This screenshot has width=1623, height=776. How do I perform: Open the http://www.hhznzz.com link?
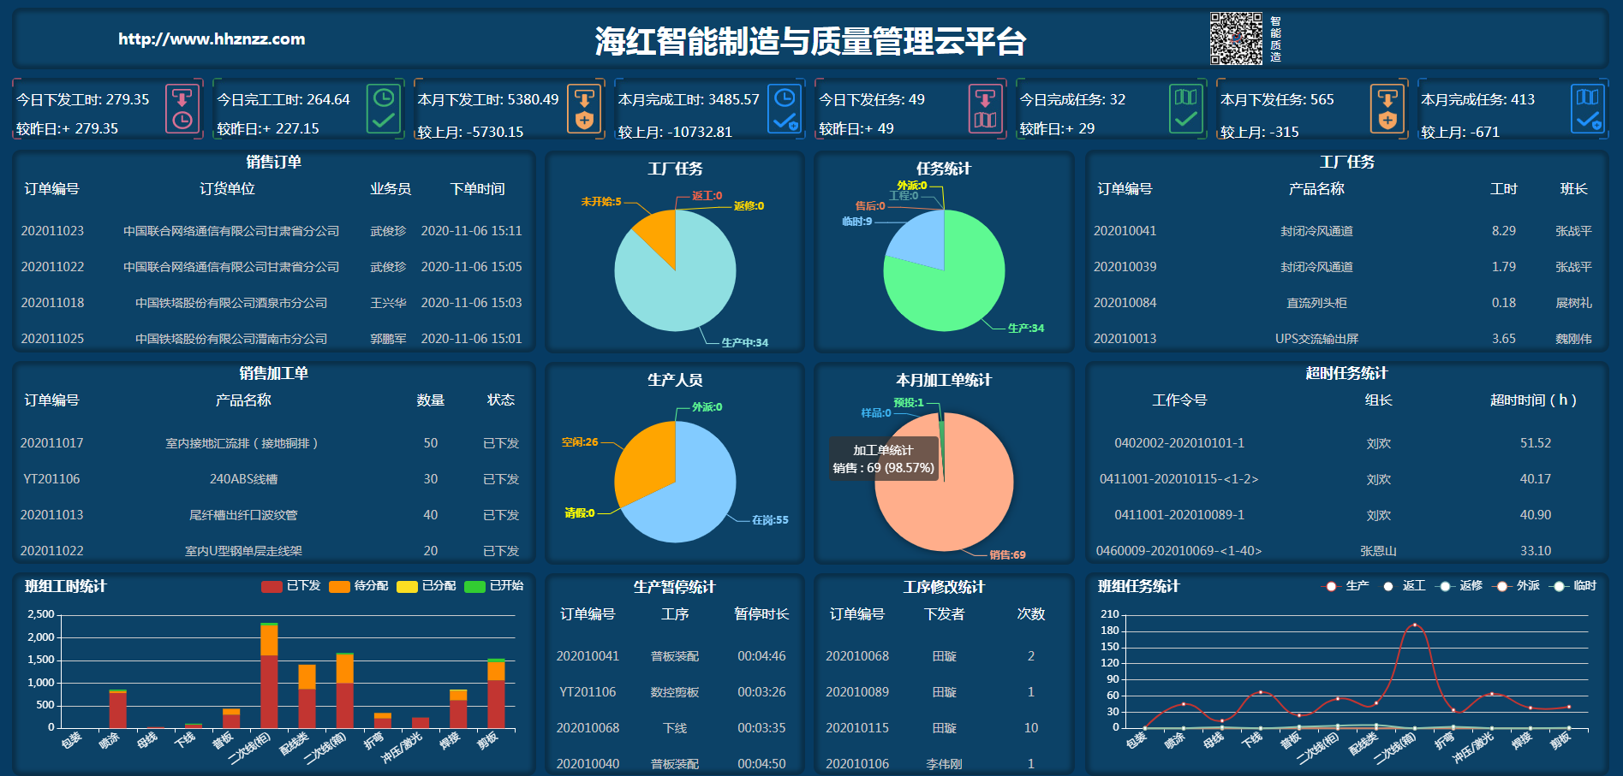pos(212,39)
